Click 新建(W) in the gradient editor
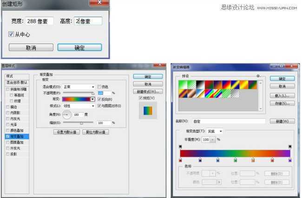Viewport: 302px width, 198px height. point(282,121)
